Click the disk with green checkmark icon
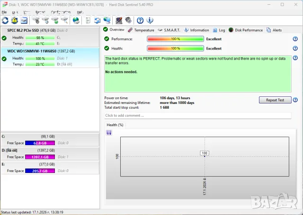 [x=55, y=20]
